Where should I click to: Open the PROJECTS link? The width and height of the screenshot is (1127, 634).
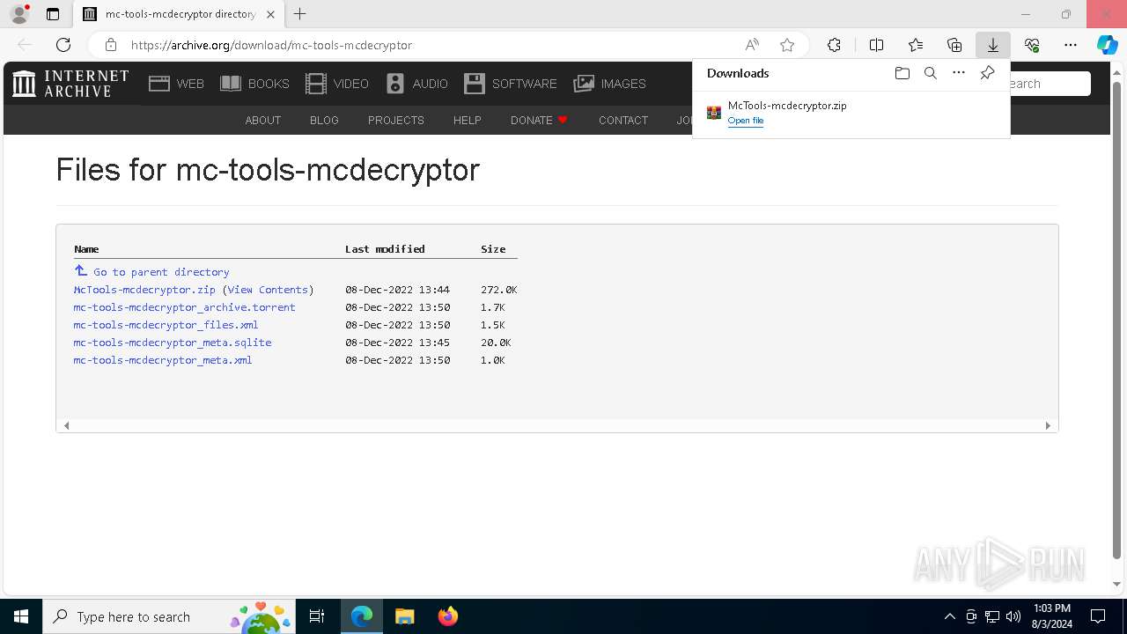(395, 121)
